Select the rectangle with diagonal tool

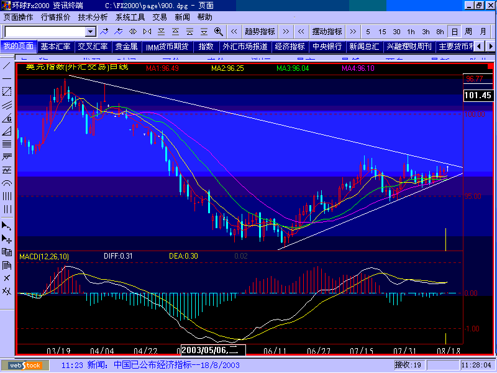point(7,91)
